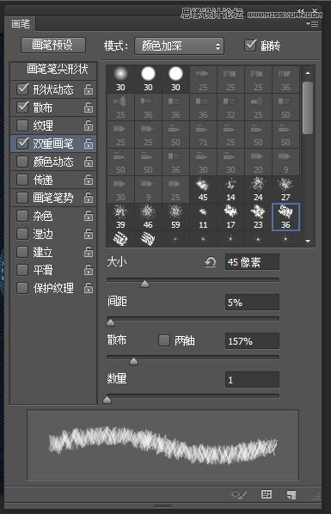The width and height of the screenshot is (331, 514).
Task: Enable the 颜色动态 checkbox
Action: point(22,162)
